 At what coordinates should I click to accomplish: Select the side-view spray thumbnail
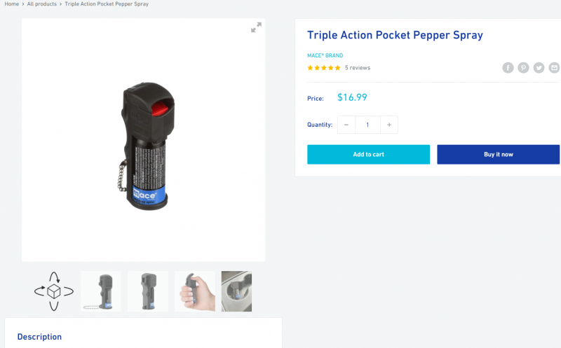click(x=148, y=291)
